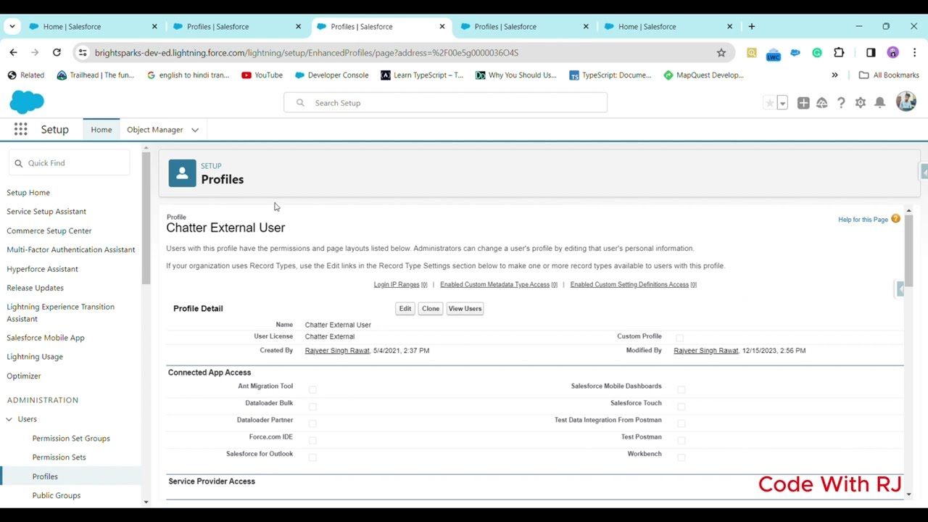The height and width of the screenshot is (522, 928).
Task: Click the Search Setup field
Action: tap(445, 103)
